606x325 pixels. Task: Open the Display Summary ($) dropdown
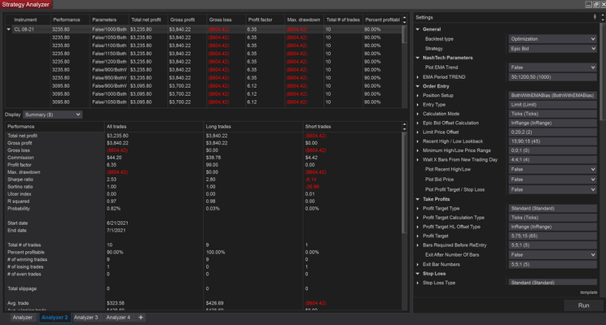tap(51, 115)
